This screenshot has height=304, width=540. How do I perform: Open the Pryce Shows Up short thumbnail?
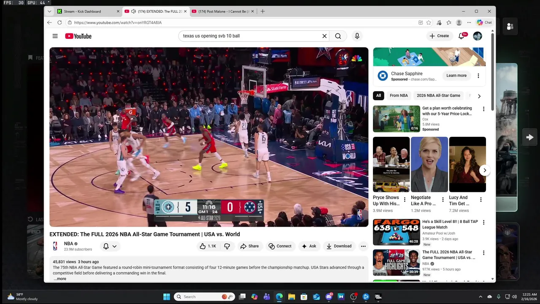pyautogui.click(x=391, y=164)
